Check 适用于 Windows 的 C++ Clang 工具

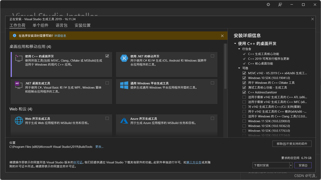(244, 116)
